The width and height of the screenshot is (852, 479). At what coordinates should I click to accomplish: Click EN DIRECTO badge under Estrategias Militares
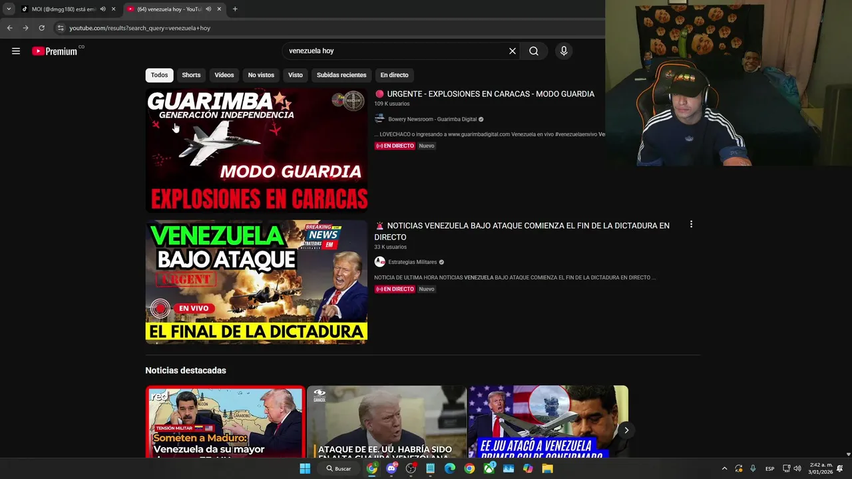(x=395, y=289)
